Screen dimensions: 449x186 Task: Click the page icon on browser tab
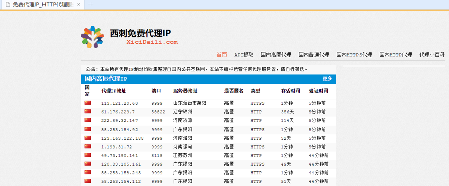8,4
